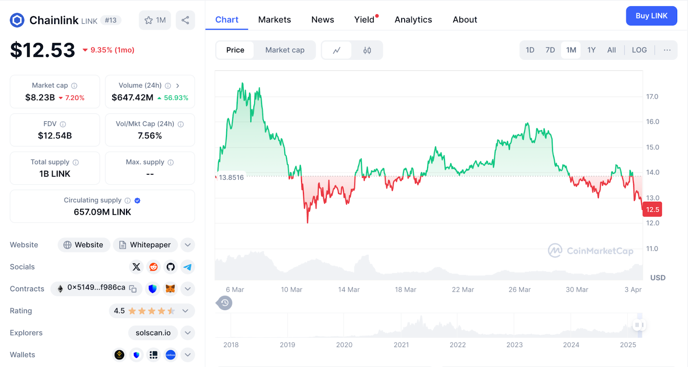Select line chart style
Image resolution: width=688 pixels, height=367 pixels.
tap(337, 50)
